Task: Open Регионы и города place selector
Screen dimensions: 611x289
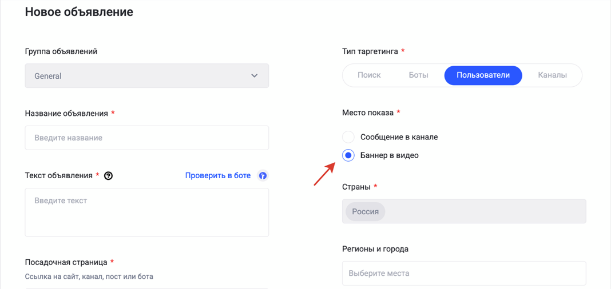Action: click(464, 273)
